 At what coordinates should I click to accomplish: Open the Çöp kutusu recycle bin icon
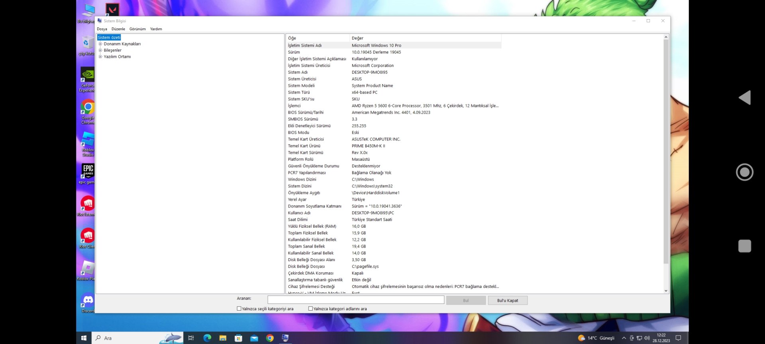point(86,45)
